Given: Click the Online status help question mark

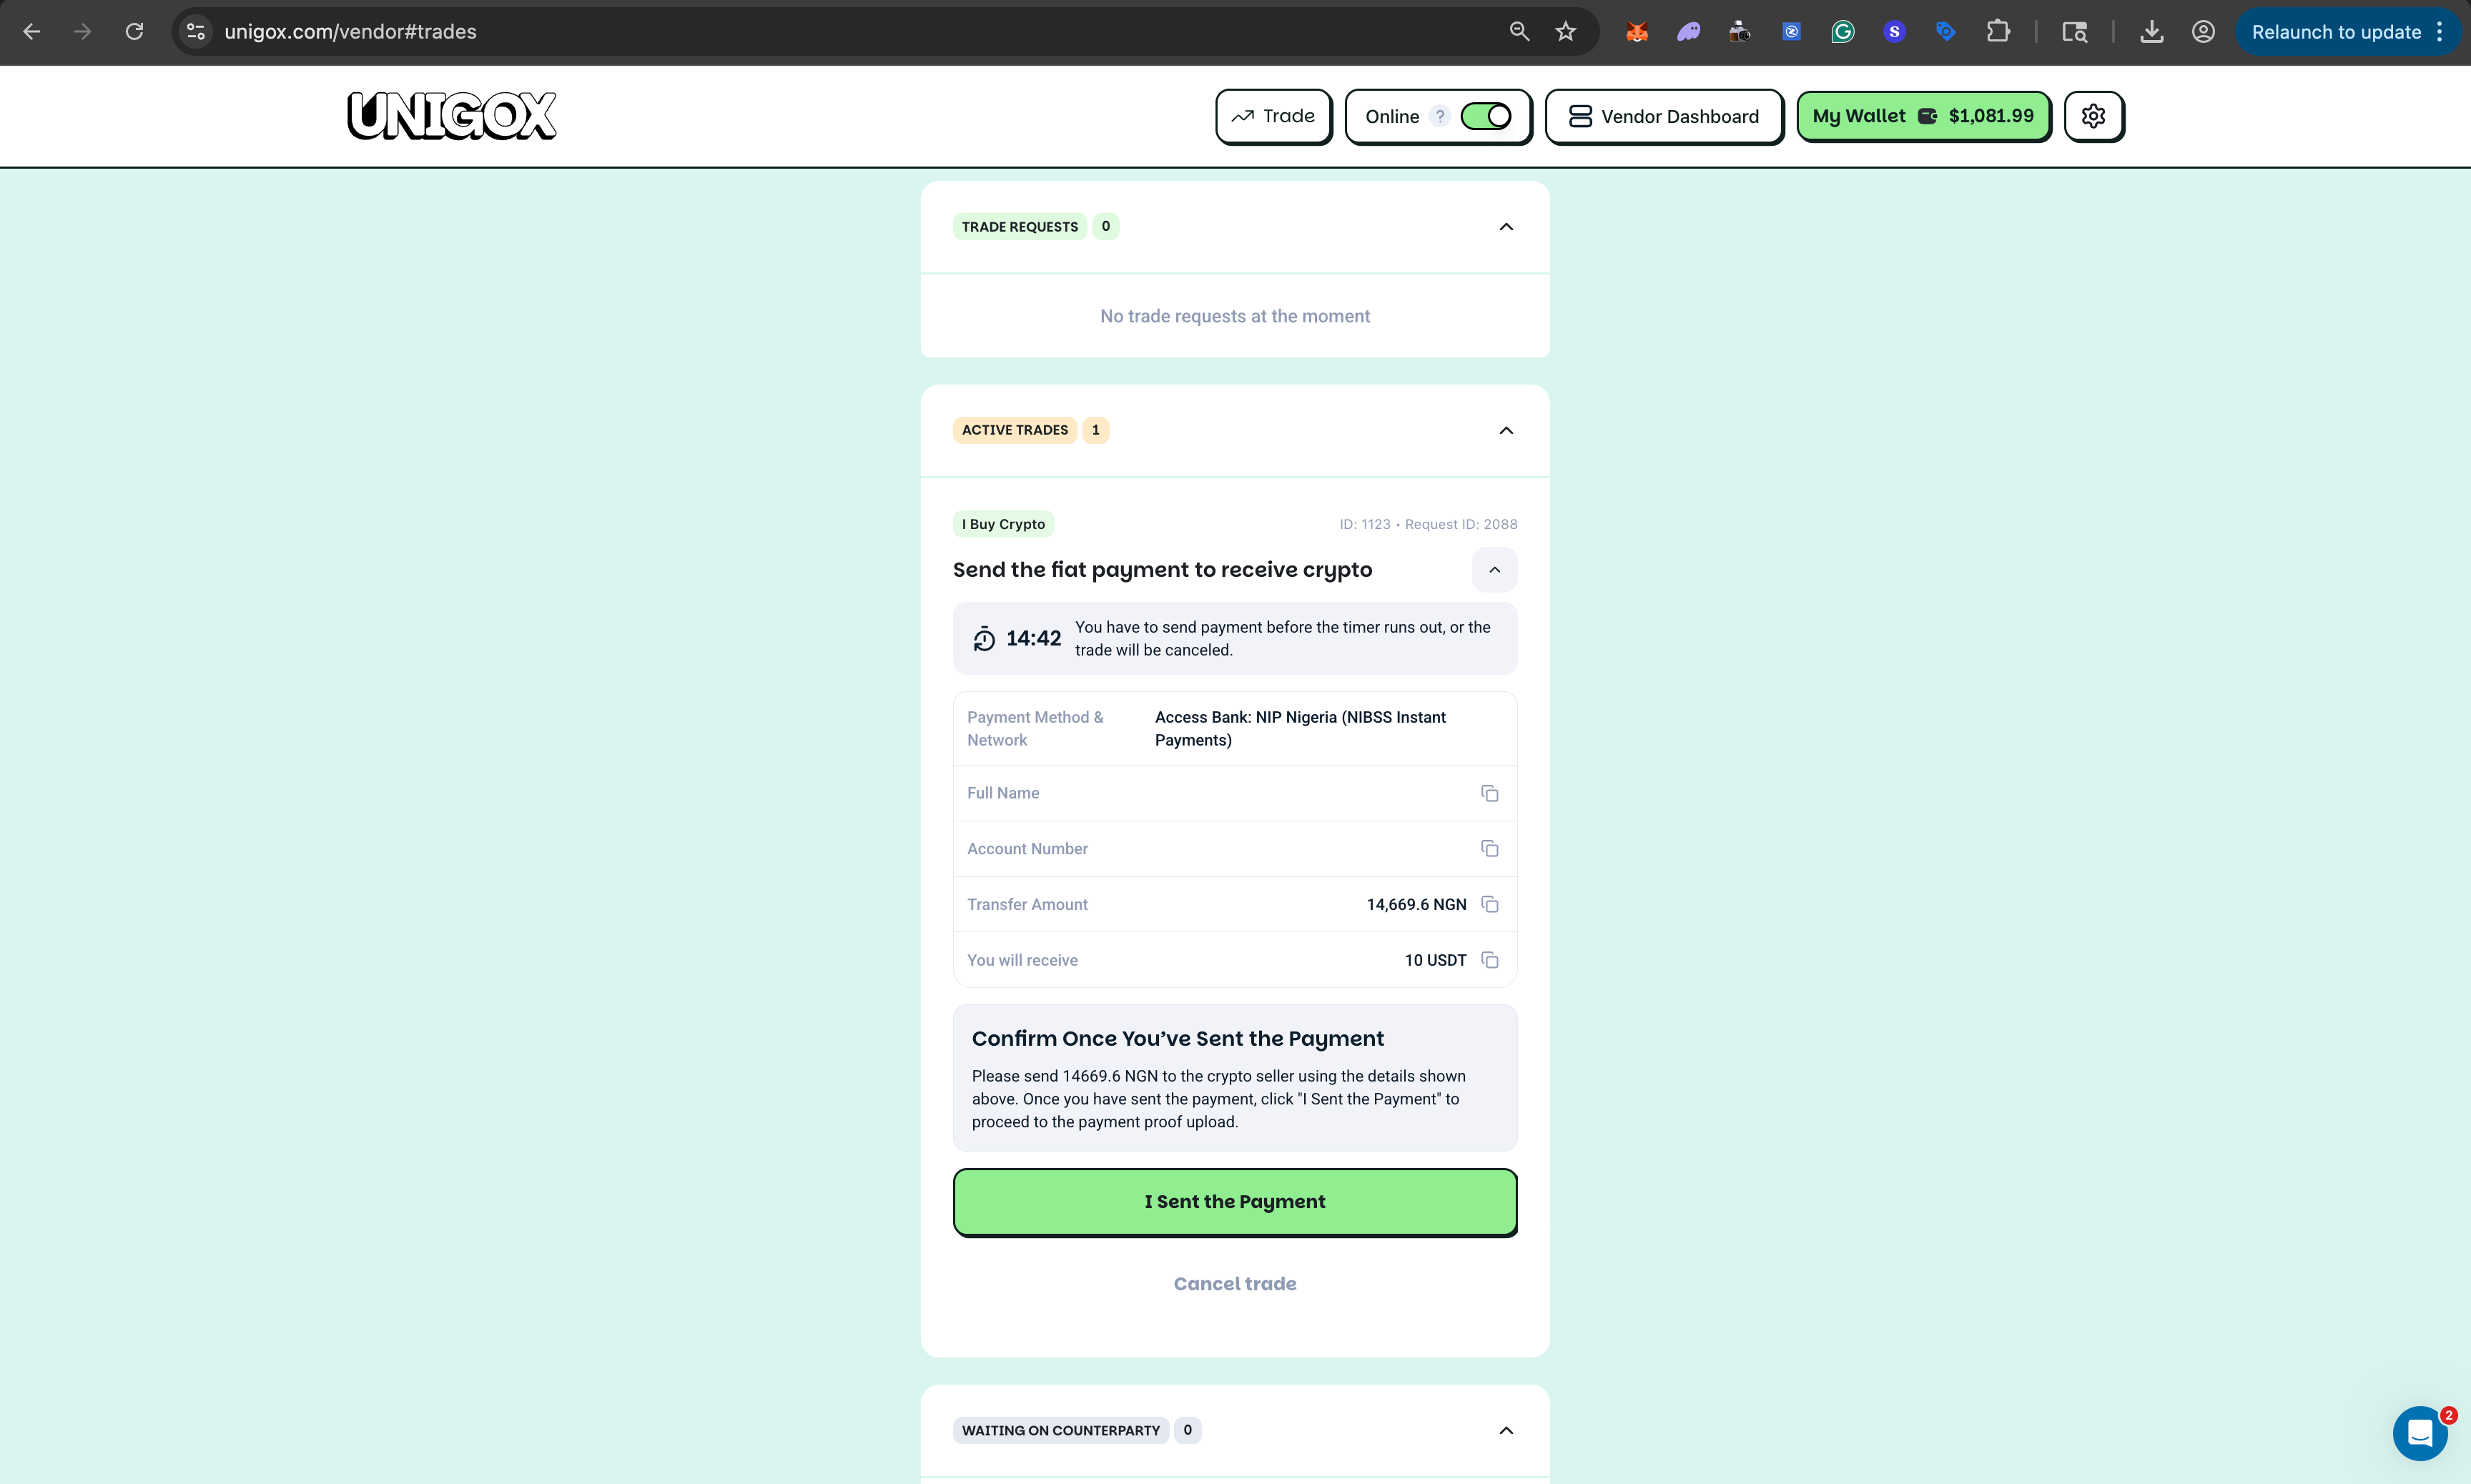Looking at the screenshot, I should [1440, 116].
